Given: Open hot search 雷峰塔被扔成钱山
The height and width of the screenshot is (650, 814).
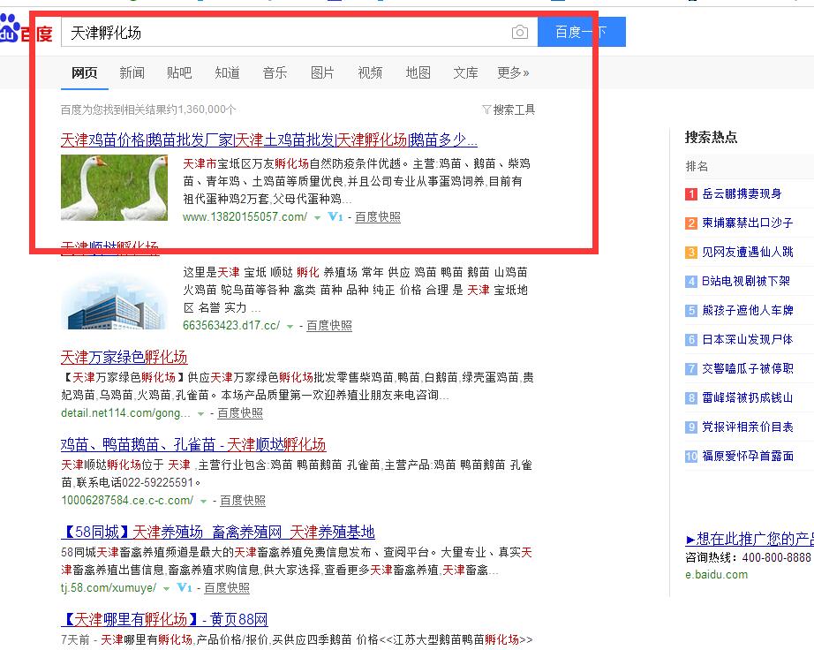Looking at the screenshot, I should pos(748,397).
